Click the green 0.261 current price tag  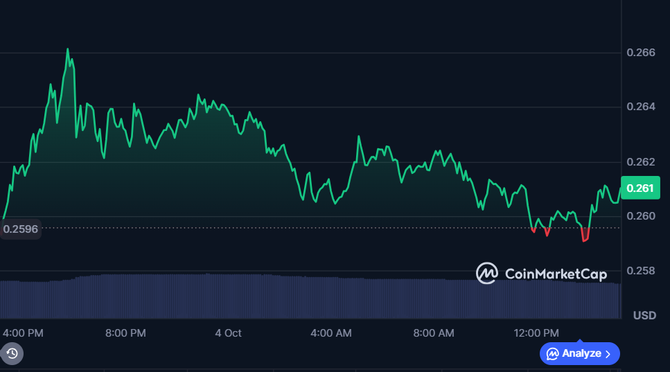coord(639,188)
